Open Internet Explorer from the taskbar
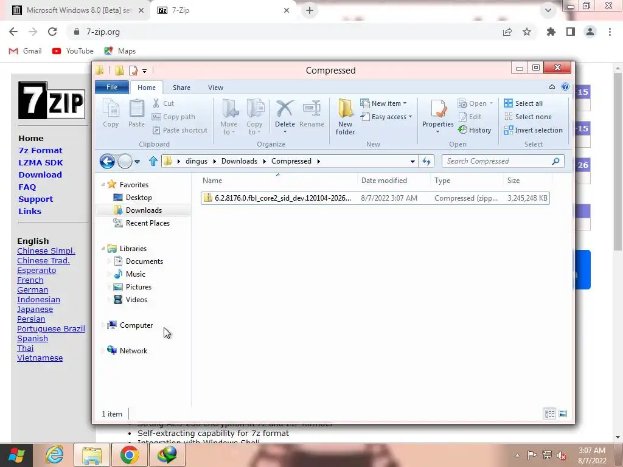This screenshot has width=623, height=467. coord(54,455)
